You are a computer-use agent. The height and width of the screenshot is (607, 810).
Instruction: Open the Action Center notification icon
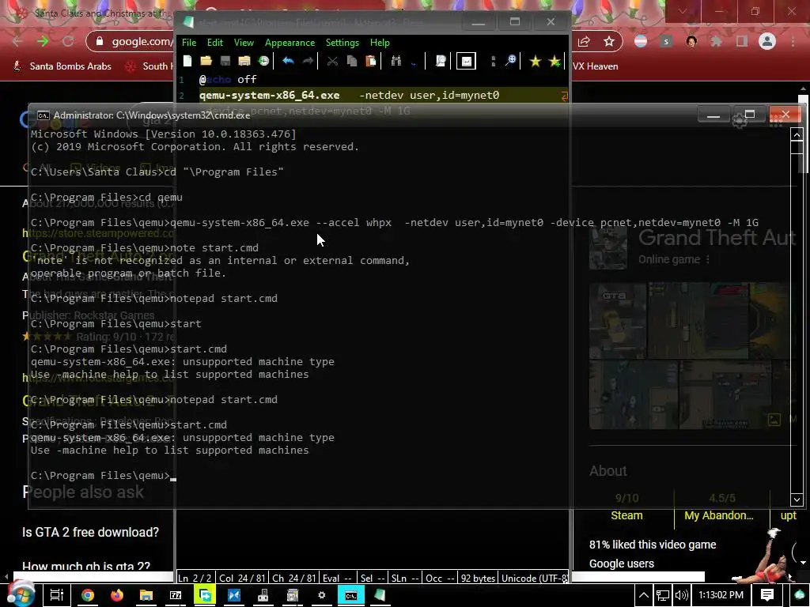[767, 595]
